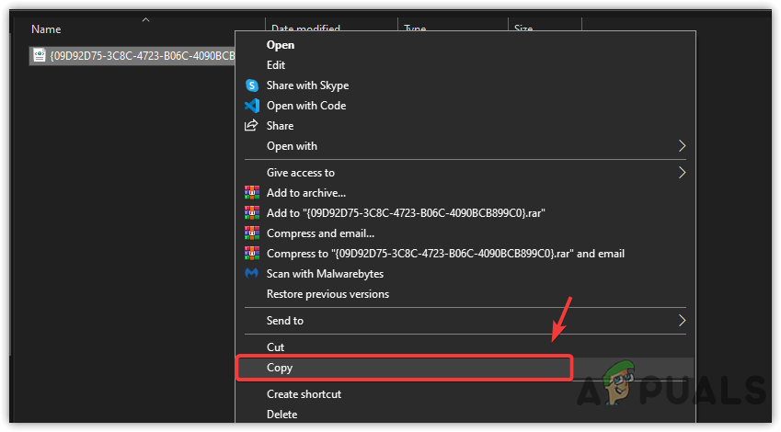Screen dimensions: 781x432
Task: Expand the Send to submenu arrow
Action: (682, 321)
